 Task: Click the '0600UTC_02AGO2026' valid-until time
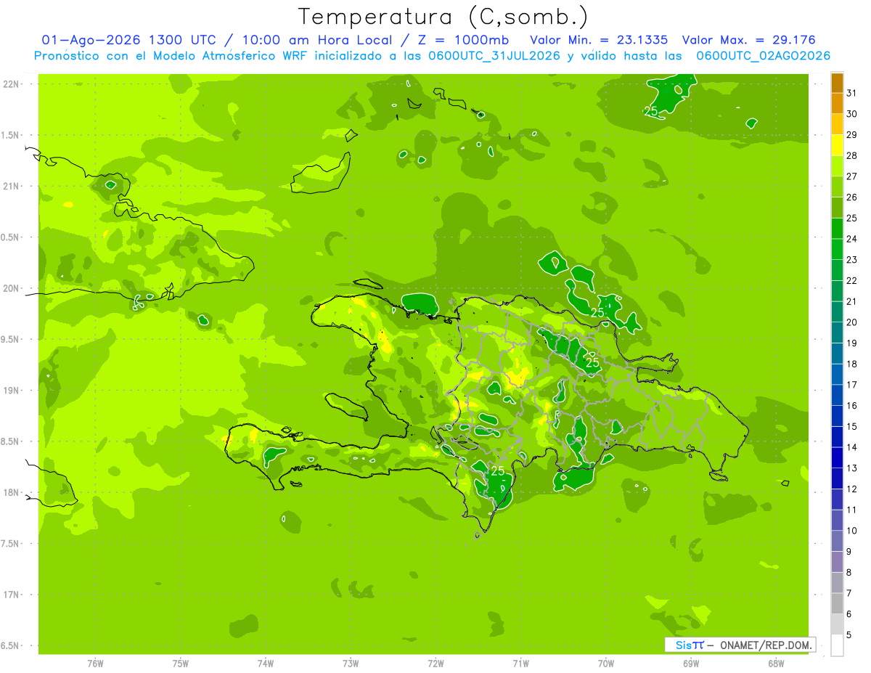click(x=764, y=56)
